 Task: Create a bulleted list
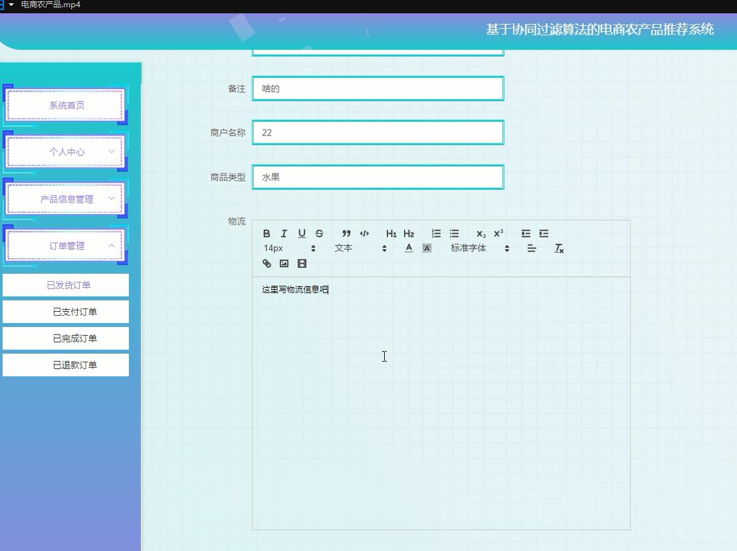pyautogui.click(x=454, y=234)
